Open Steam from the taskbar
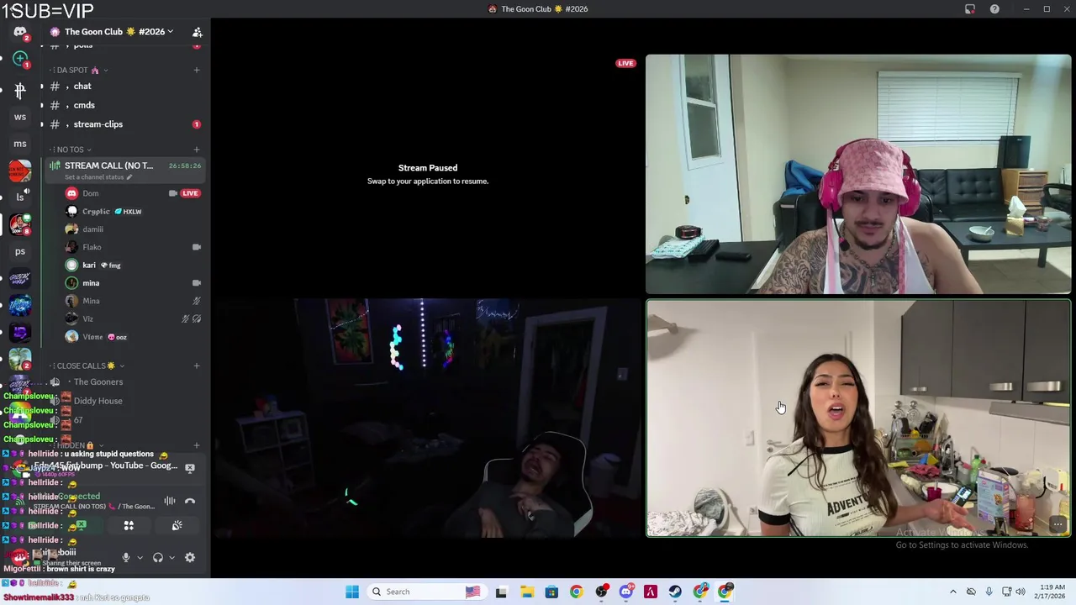This screenshot has width=1076, height=605. 675,592
